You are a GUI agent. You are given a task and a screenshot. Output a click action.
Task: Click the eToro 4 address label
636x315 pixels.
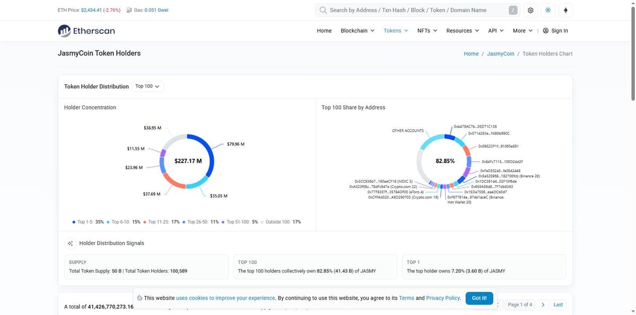pyautogui.click(x=395, y=192)
